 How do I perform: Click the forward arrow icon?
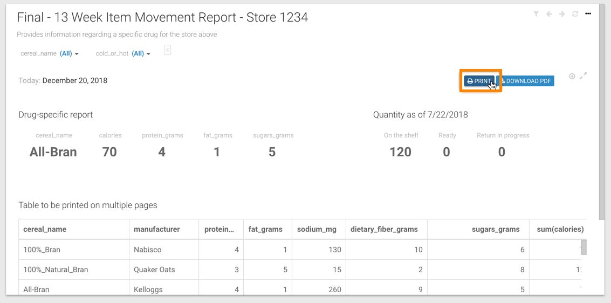562,14
